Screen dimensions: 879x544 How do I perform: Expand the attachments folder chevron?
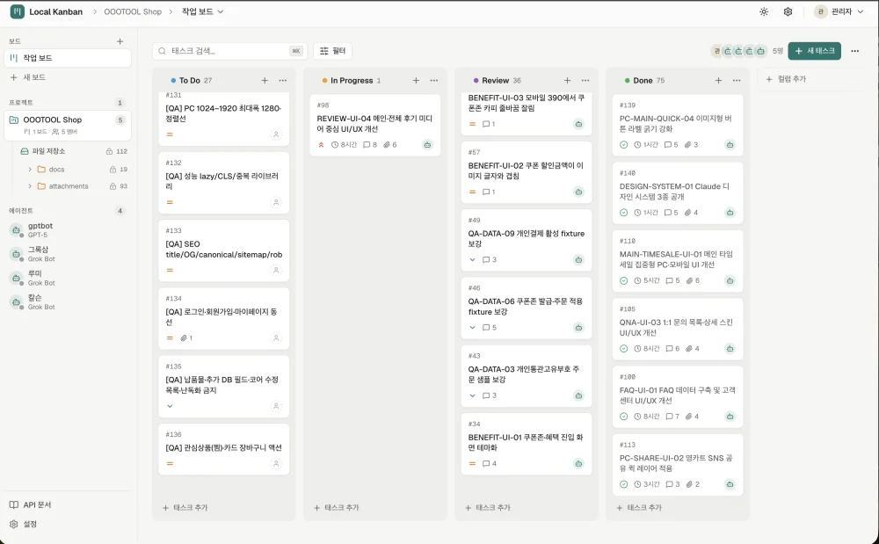point(30,186)
